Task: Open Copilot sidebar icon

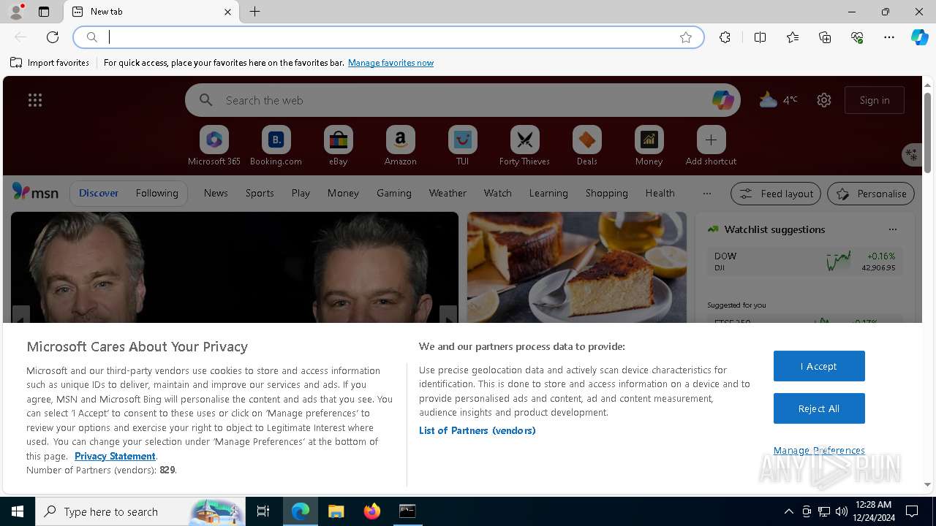Action: [x=920, y=37]
